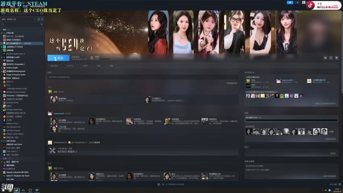Select OBS Studio in library list
Screen dimensions: 343x193
click(11, 141)
